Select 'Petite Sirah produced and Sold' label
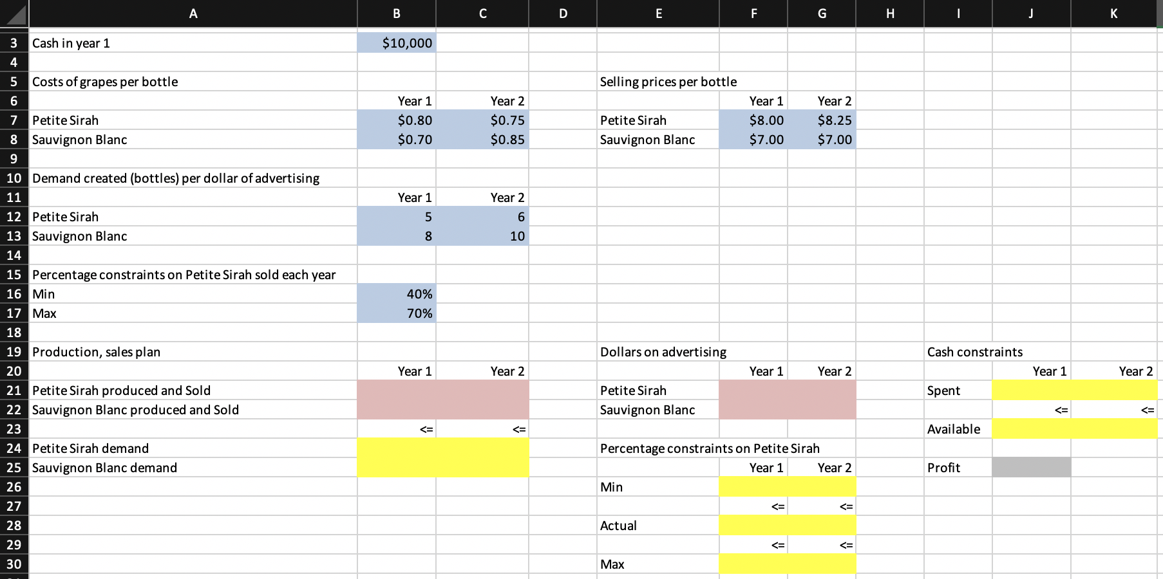Viewport: 1163px width, 579px height. (x=193, y=391)
